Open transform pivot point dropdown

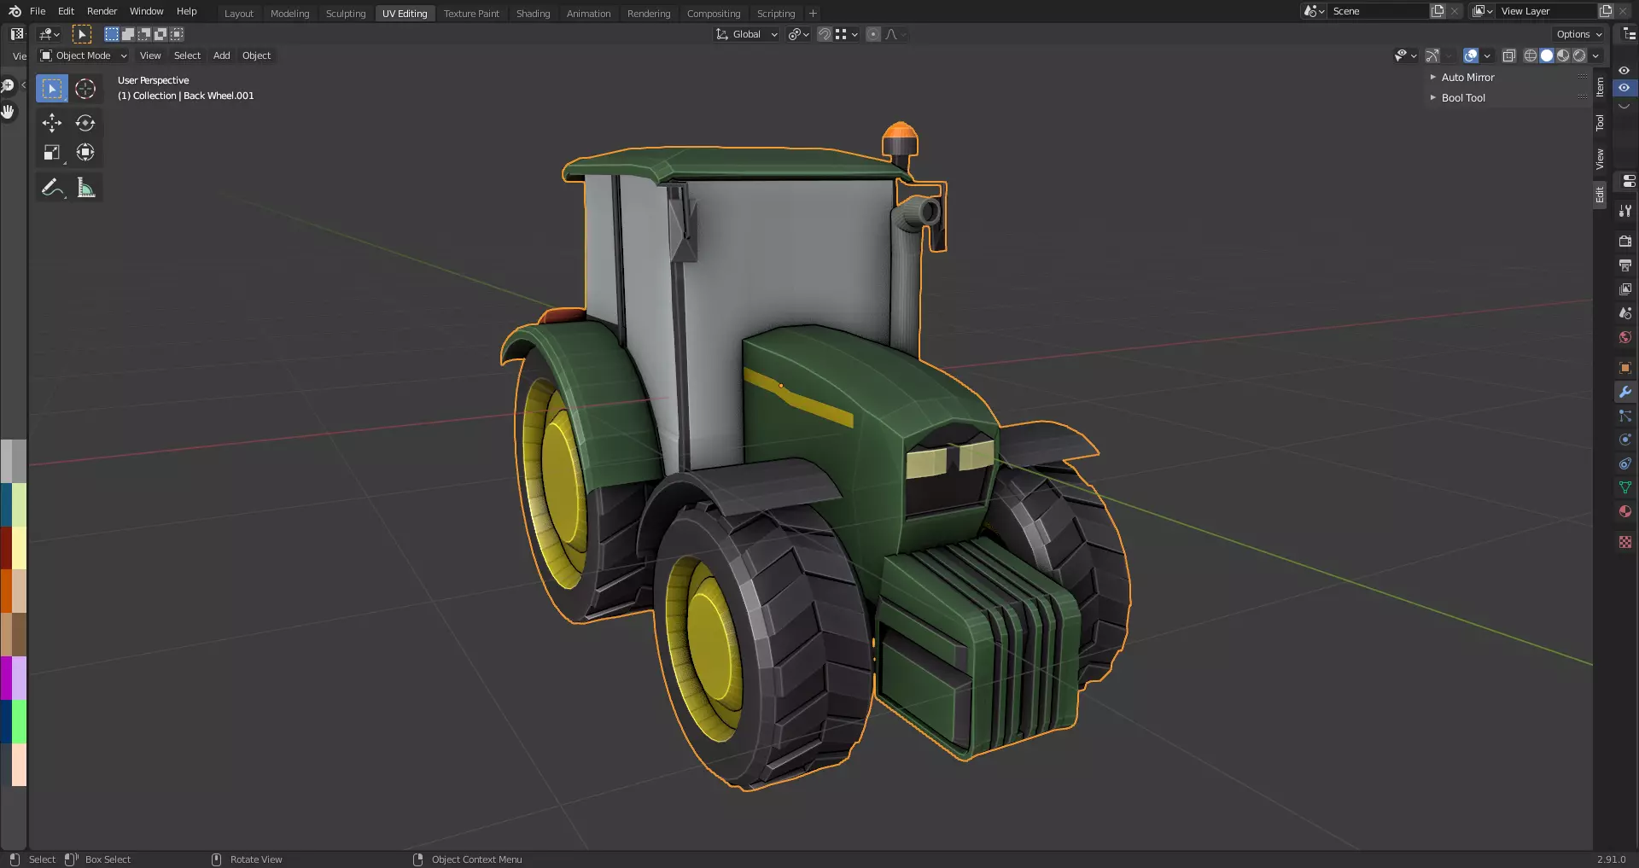(x=799, y=34)
